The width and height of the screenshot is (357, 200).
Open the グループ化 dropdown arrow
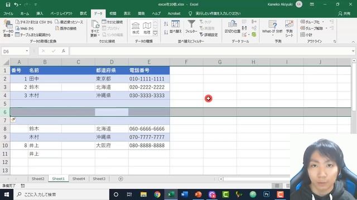[x=323, y=22]
